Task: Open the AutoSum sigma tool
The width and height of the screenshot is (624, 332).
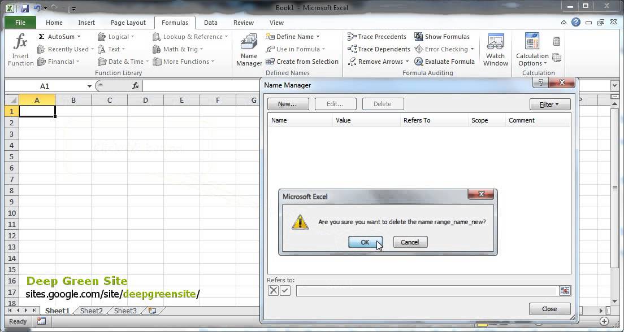Action: pos(41,37)
